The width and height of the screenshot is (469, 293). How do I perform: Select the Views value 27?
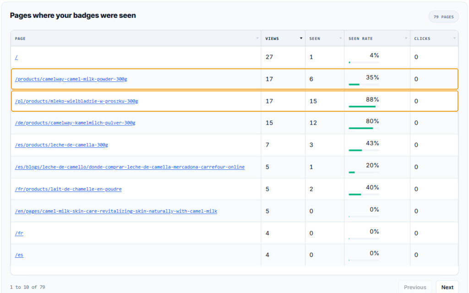[x=269, y=57]
